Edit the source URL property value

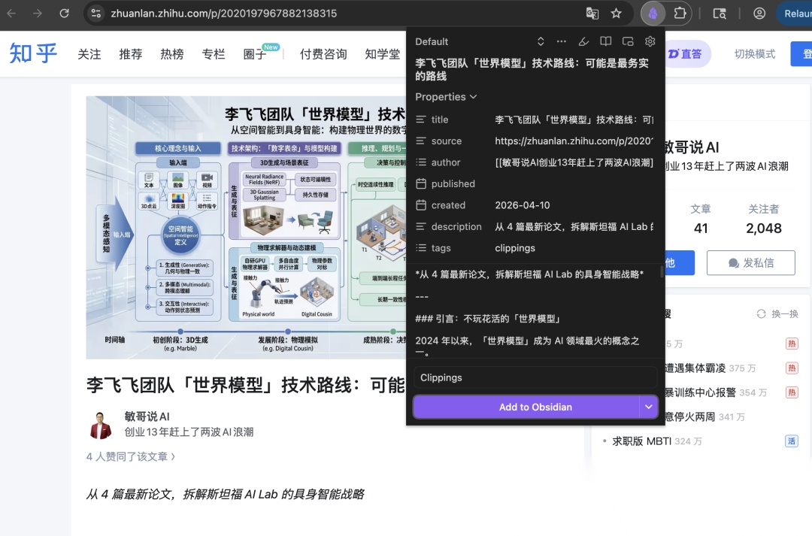tap(574, 141)
